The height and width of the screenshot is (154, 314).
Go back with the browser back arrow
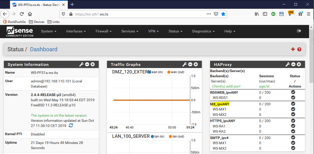coord(5,14)
